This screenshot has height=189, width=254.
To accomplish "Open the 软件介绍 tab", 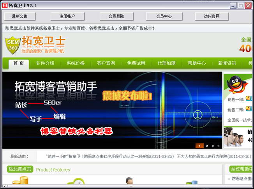I will point(45,63).
